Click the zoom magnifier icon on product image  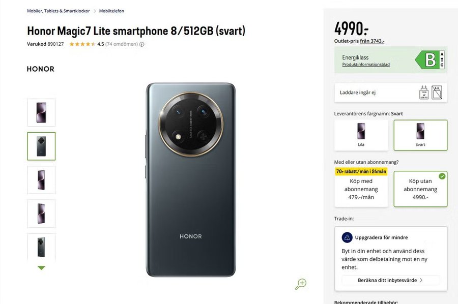[301, 284]
